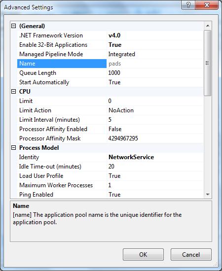
Task: Click the Cancel button
Action: 191,254
